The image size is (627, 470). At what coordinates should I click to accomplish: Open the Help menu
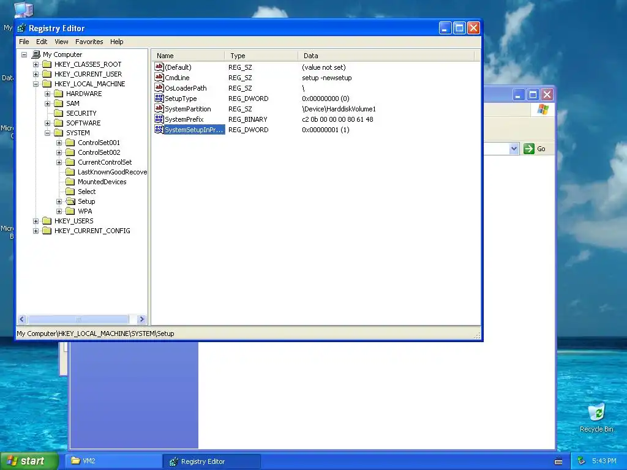(x=117, y=42)
